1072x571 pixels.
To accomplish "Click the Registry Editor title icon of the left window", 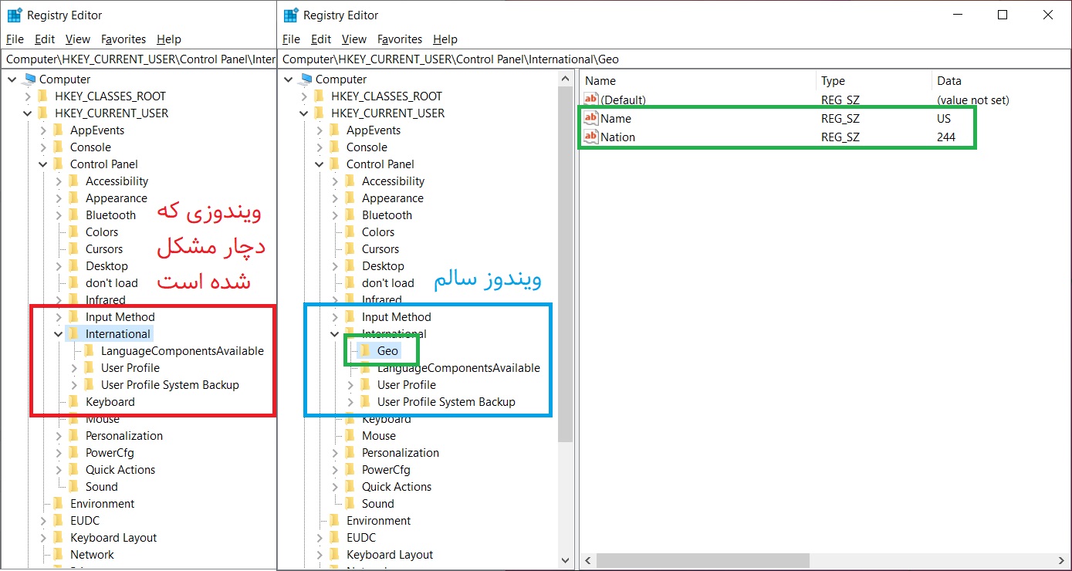I will click(15, 15).
